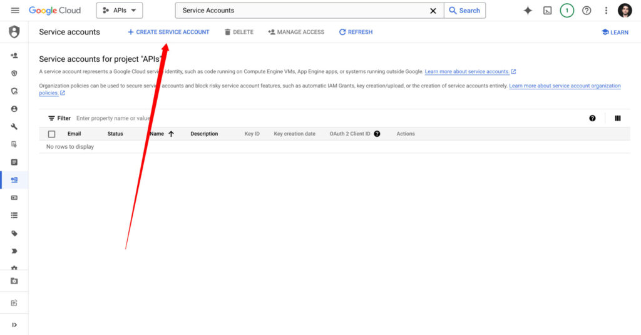Click table help icon beside columns button

pos(592,118)
